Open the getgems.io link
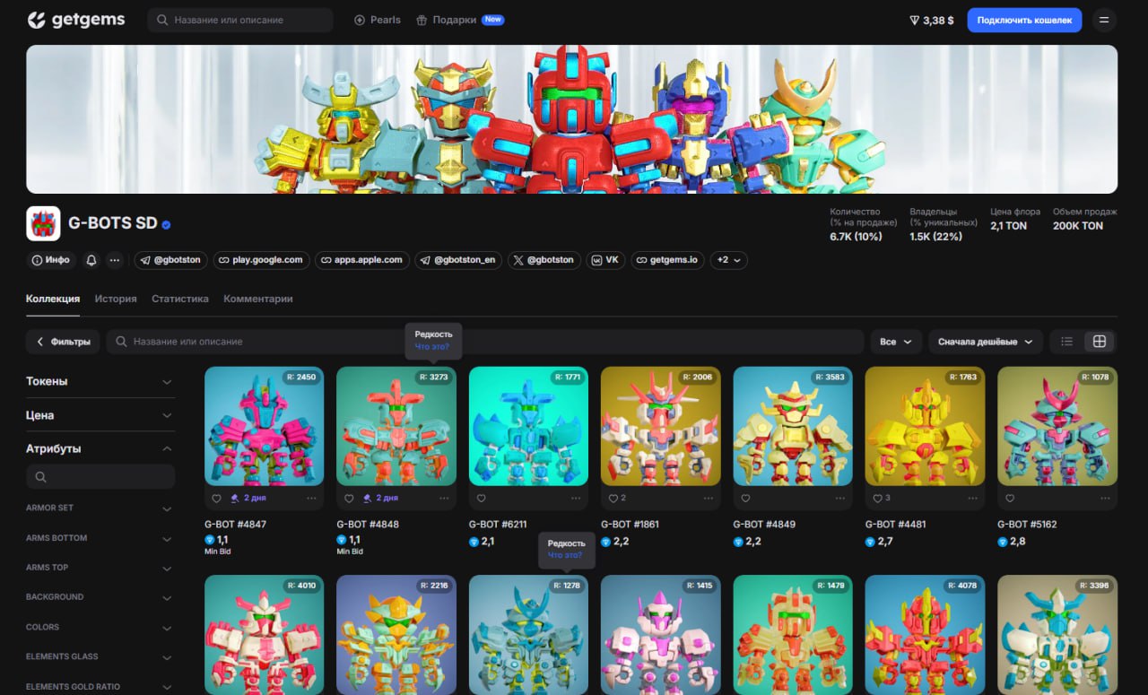The image size is (1148, 695). coord(667,260)
